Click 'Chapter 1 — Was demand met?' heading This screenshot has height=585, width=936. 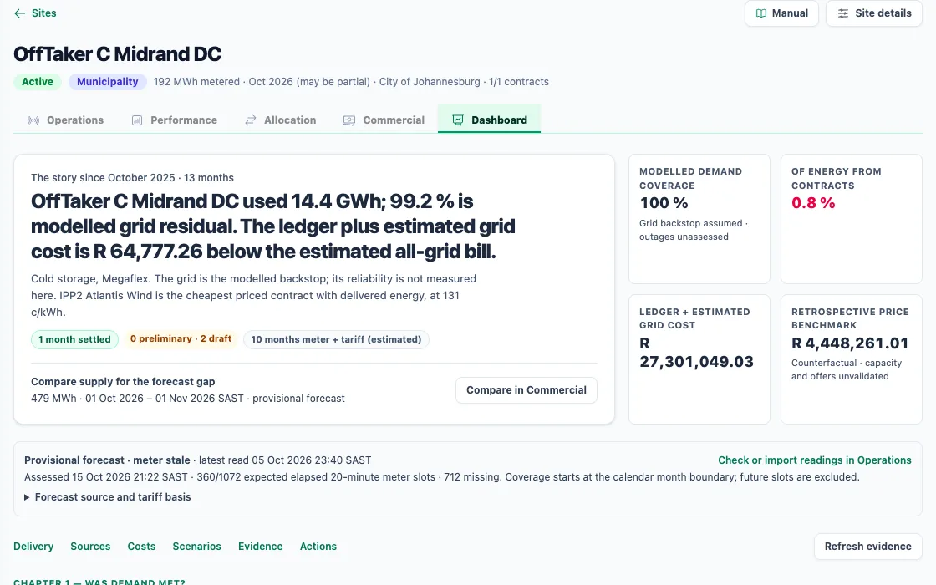coord(99,582)
